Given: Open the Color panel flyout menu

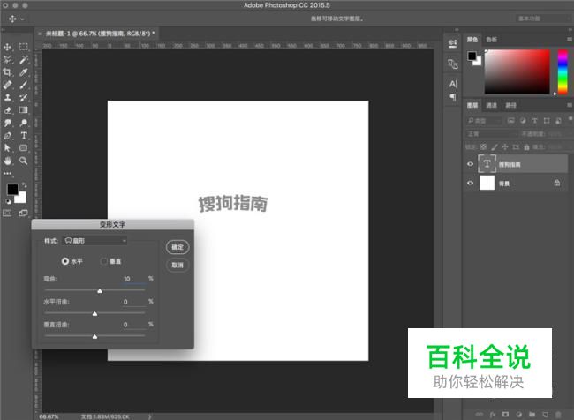Looking at the screenshot, I should click(570, 39).
